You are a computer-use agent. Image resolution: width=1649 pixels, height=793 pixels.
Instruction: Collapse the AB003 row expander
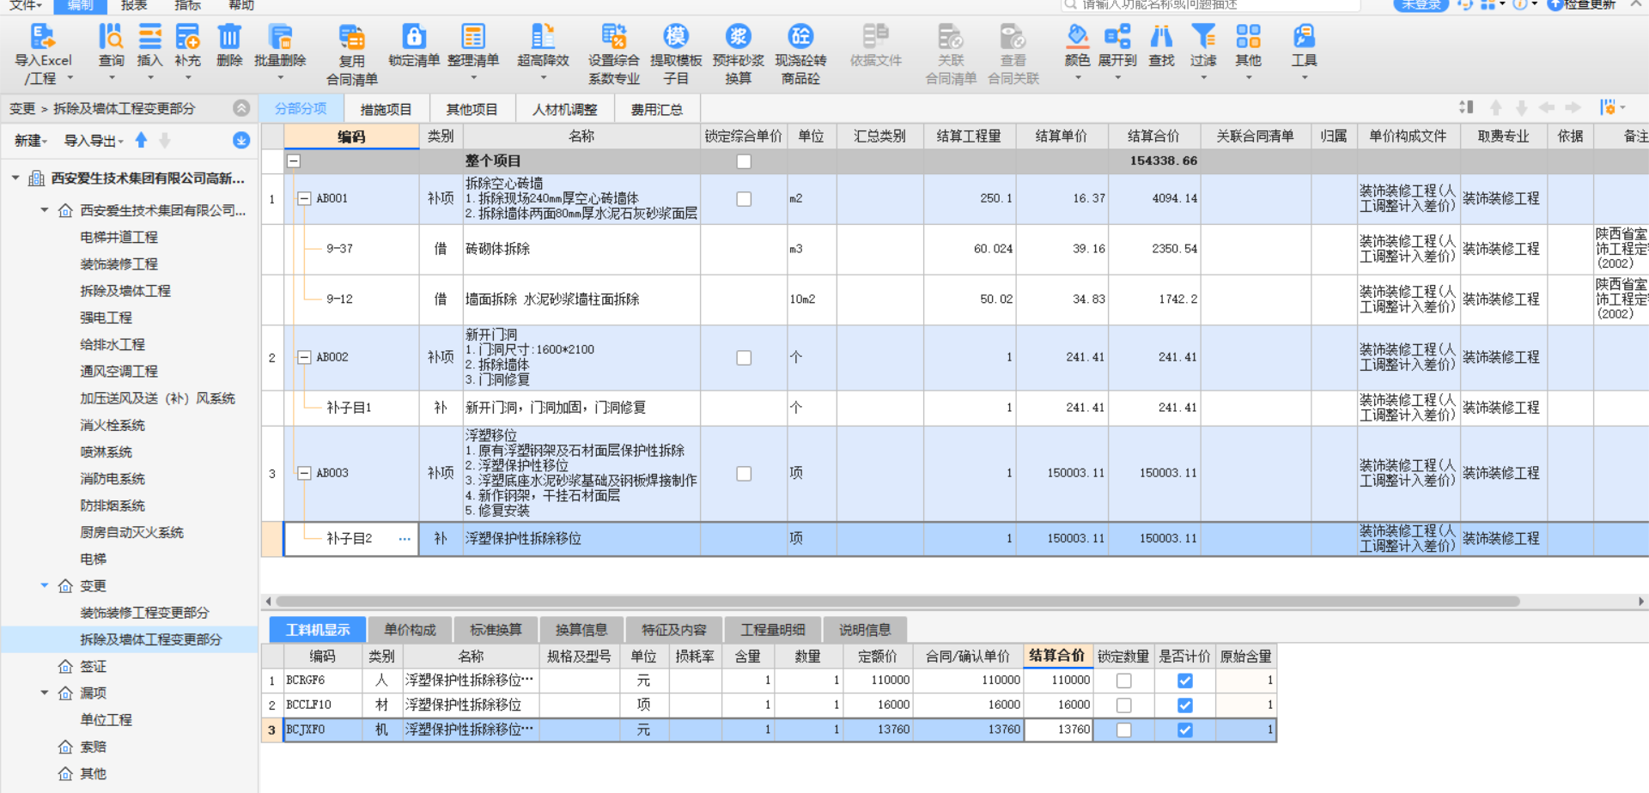304,473
